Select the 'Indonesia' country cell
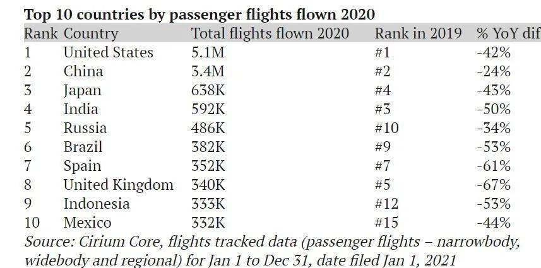Image resolution: width=541 pixels, height=268 pixels. pos(97,204)
